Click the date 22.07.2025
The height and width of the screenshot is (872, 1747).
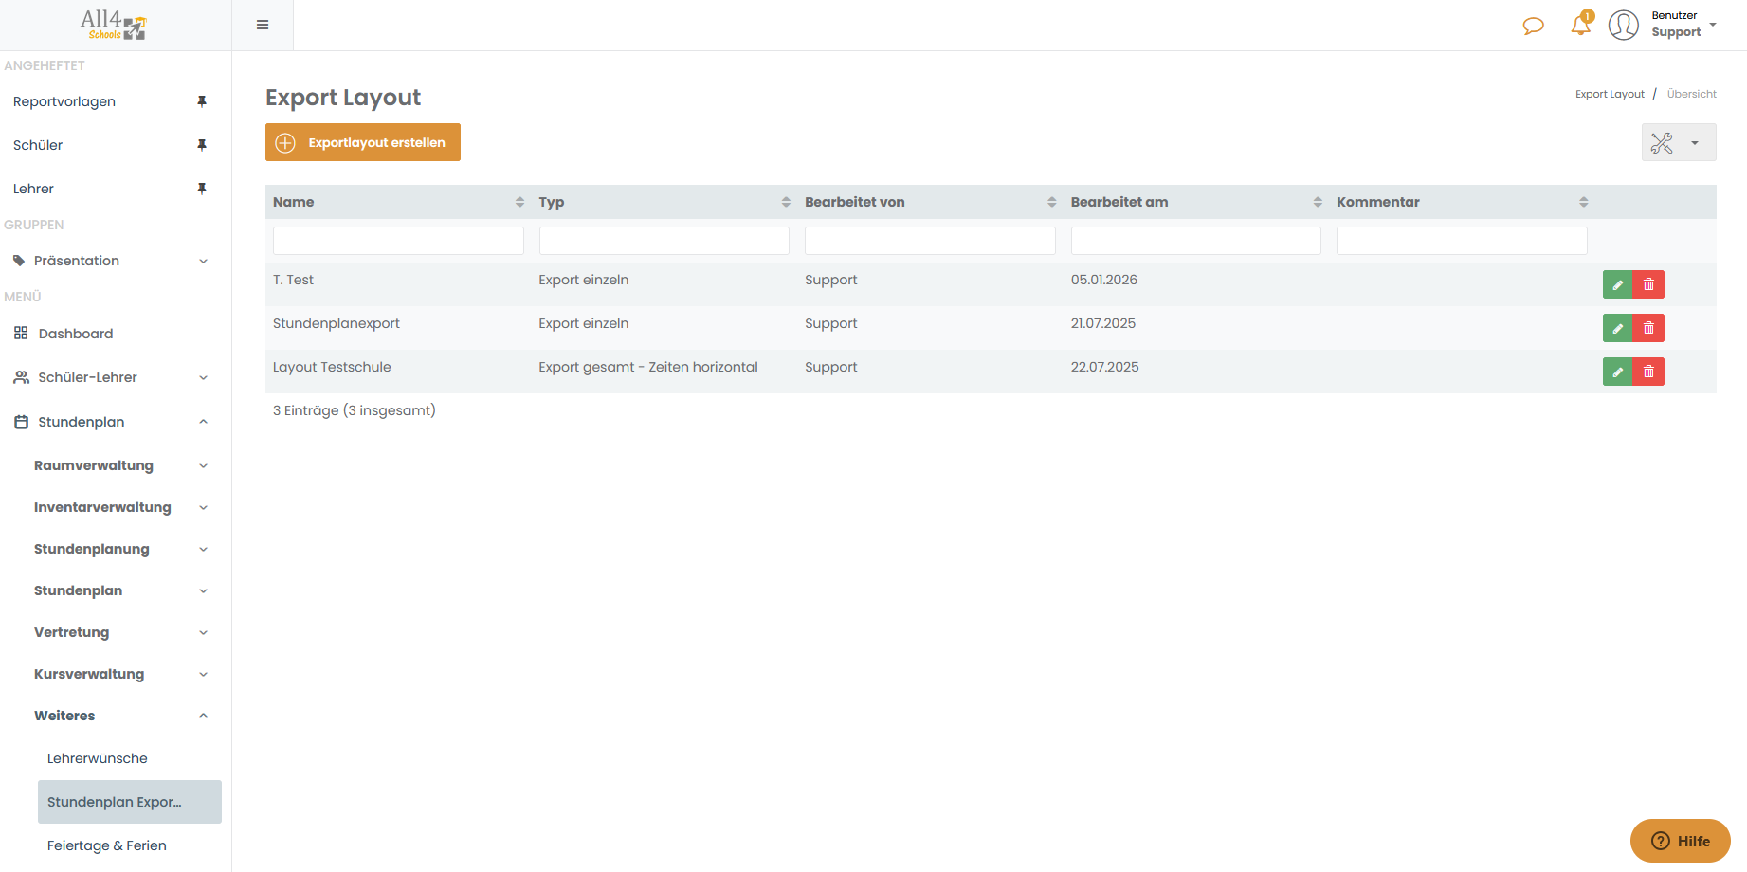[x=1105, y=367]
